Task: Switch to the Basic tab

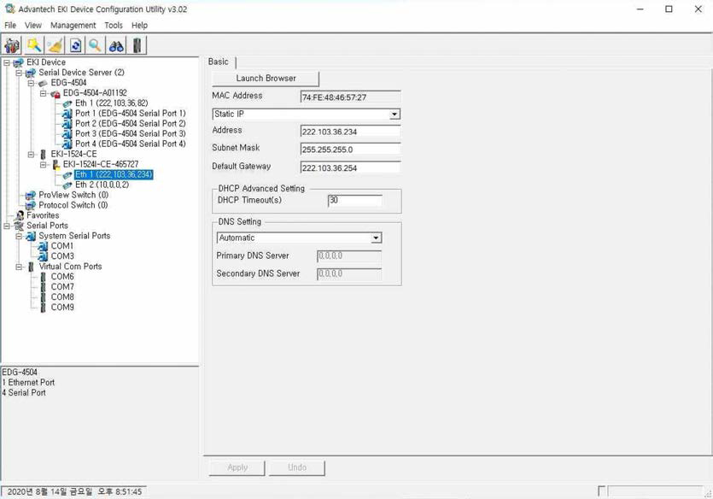Action: [x=219, y=62]
